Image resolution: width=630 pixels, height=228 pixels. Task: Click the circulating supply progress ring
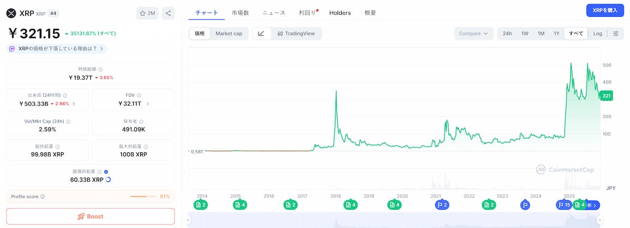(108, 180)
